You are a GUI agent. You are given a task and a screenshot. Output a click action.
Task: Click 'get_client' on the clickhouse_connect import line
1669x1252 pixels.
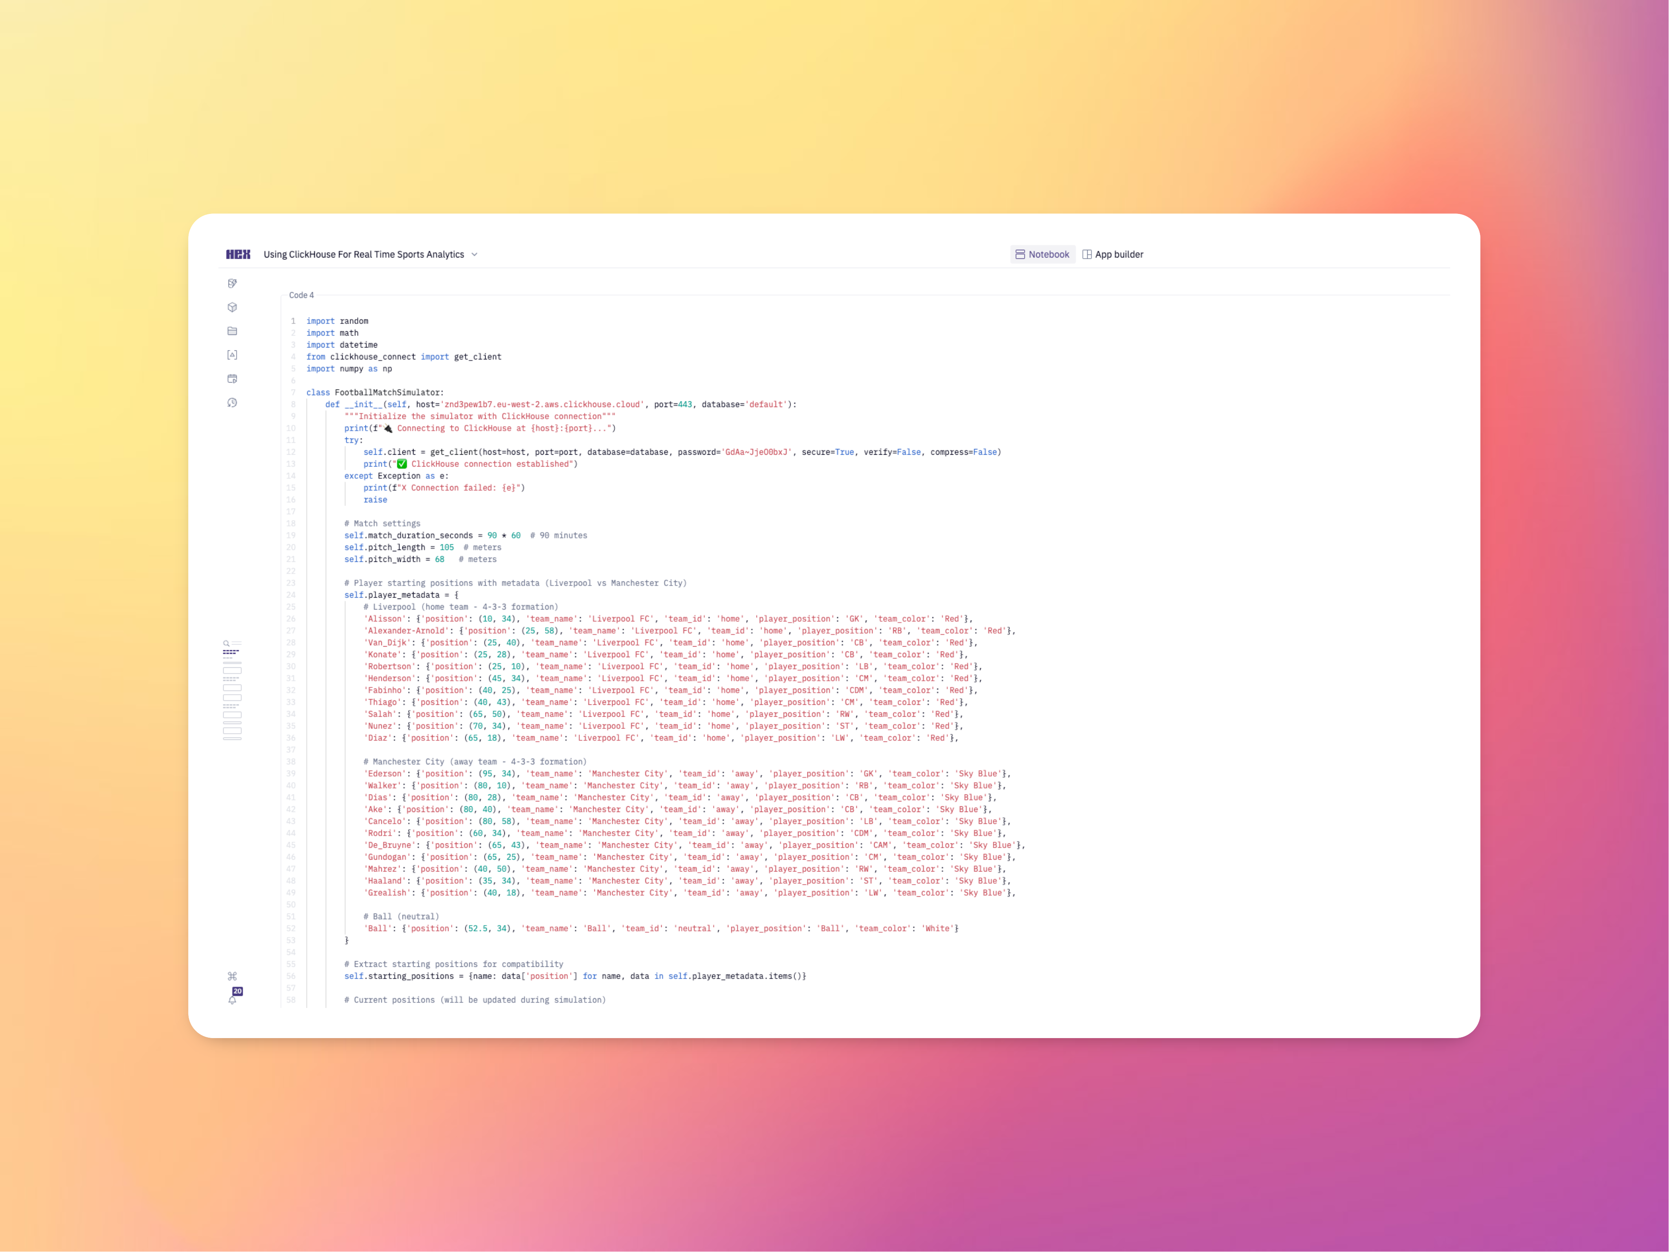[x=477, y=357]
